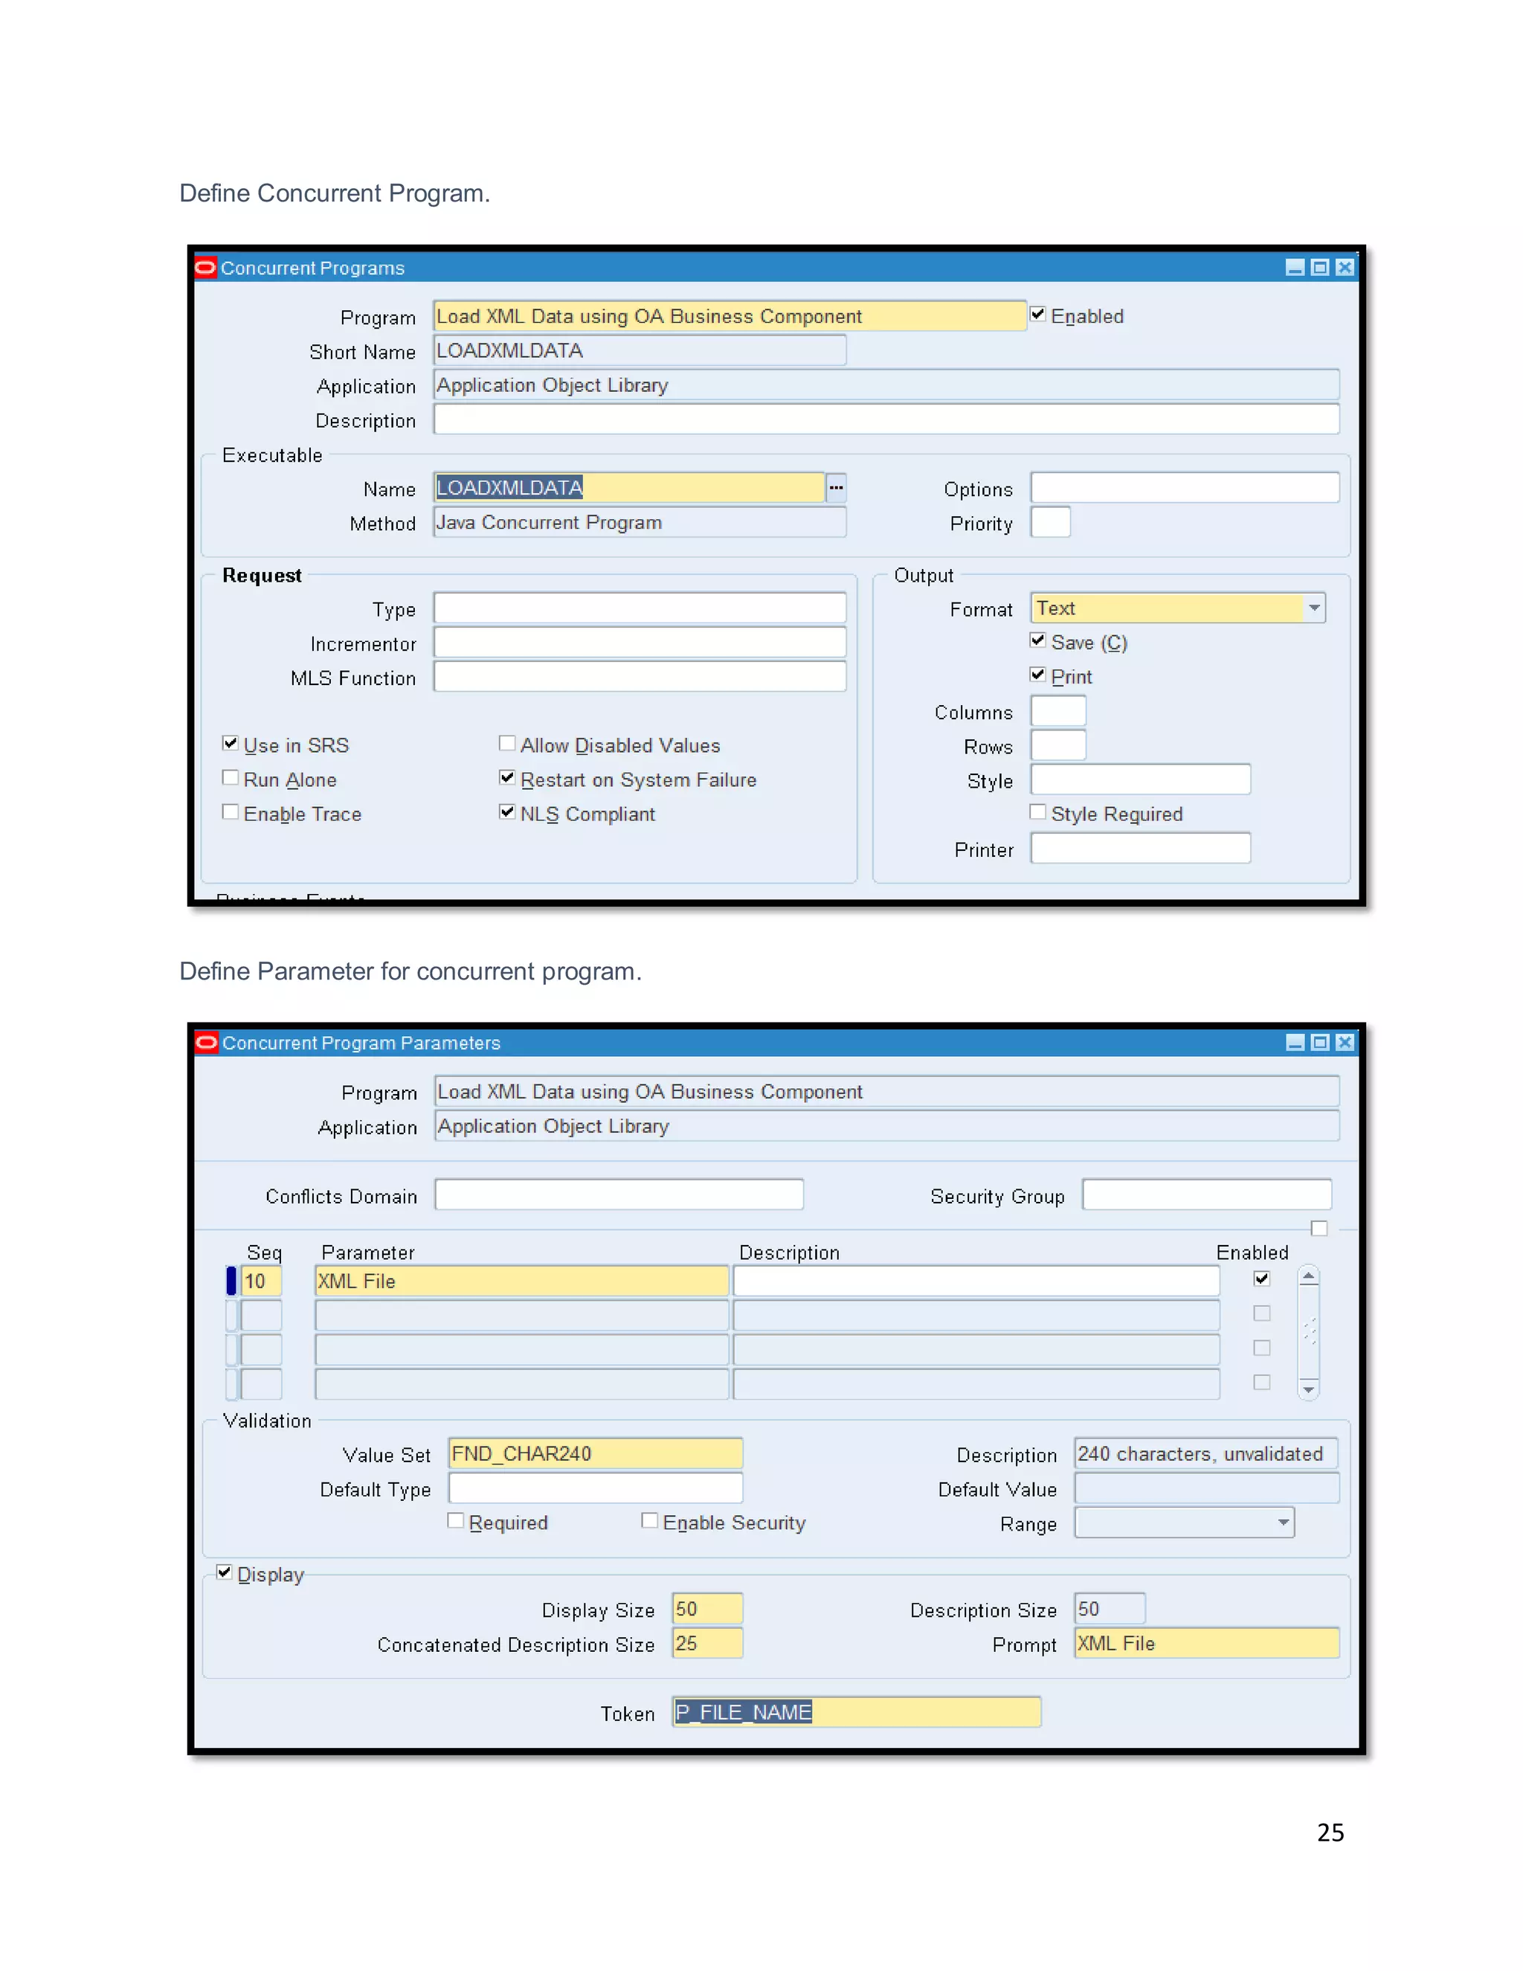This screenshot has width=1523, height=1971.
Task: Close the Concurrent Programs window
Action: (x=1345, y=267)
